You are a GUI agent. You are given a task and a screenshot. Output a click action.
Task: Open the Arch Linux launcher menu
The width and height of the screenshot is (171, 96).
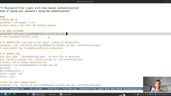click(x=2, y=94)
